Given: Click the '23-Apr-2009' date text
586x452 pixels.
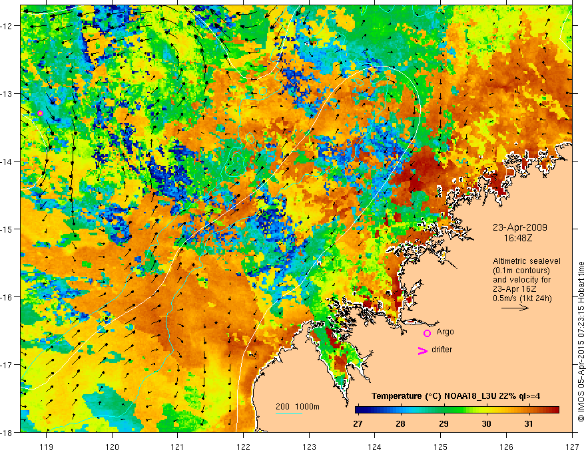Looking at the screenshot, I should click(x=520, y=227).
